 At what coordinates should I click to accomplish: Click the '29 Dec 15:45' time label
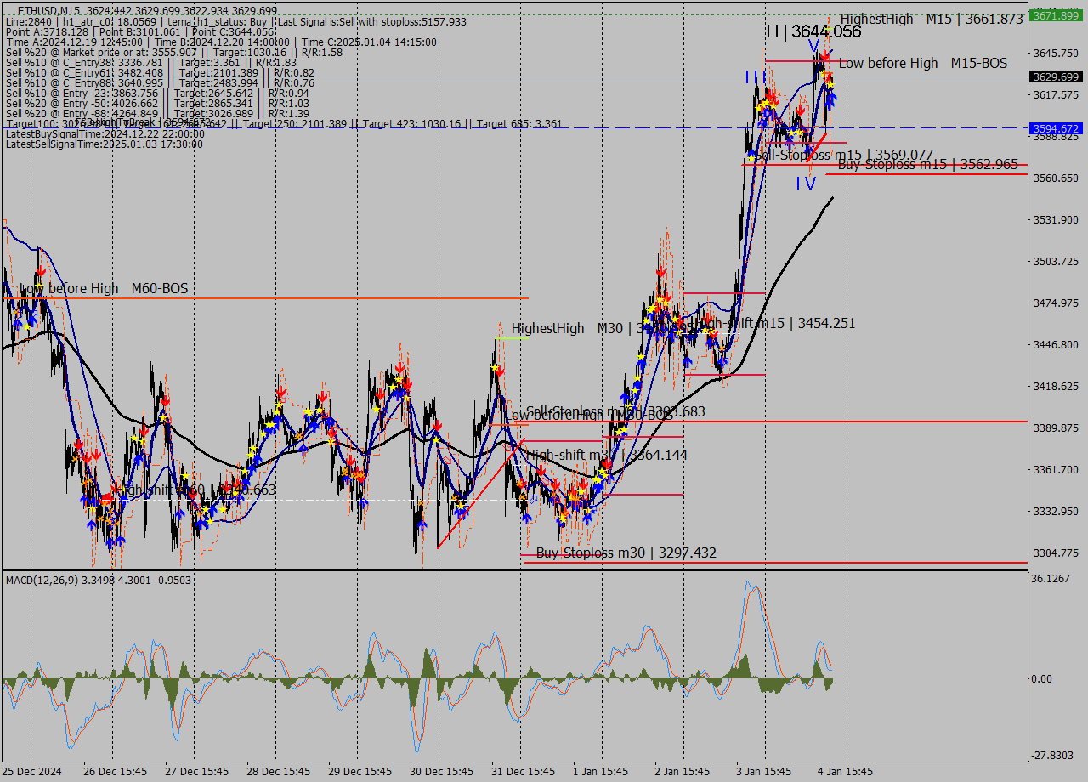360,771
